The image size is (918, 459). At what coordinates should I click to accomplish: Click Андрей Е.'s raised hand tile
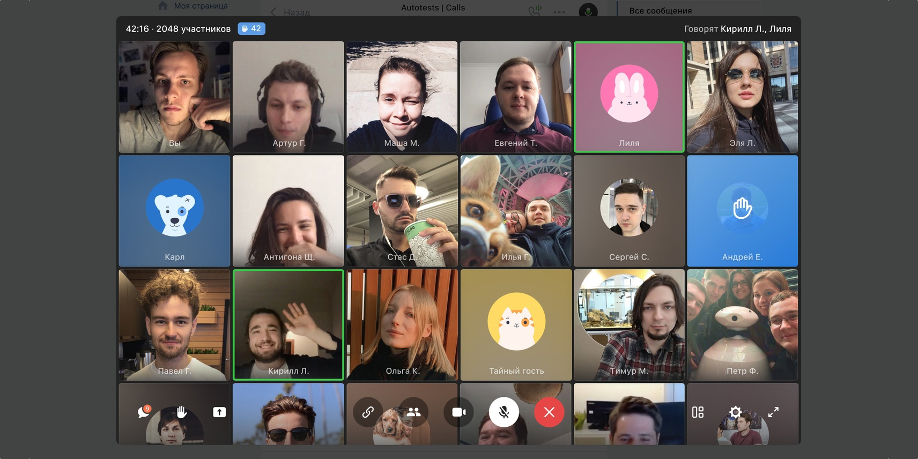[742, 211]
